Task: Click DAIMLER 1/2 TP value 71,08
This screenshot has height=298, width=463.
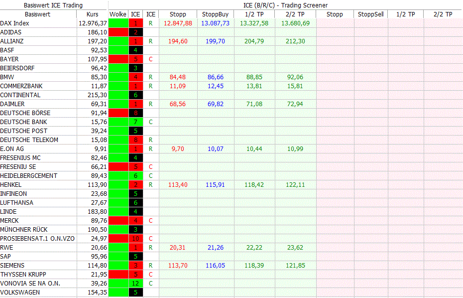Action: coord(254,104)
